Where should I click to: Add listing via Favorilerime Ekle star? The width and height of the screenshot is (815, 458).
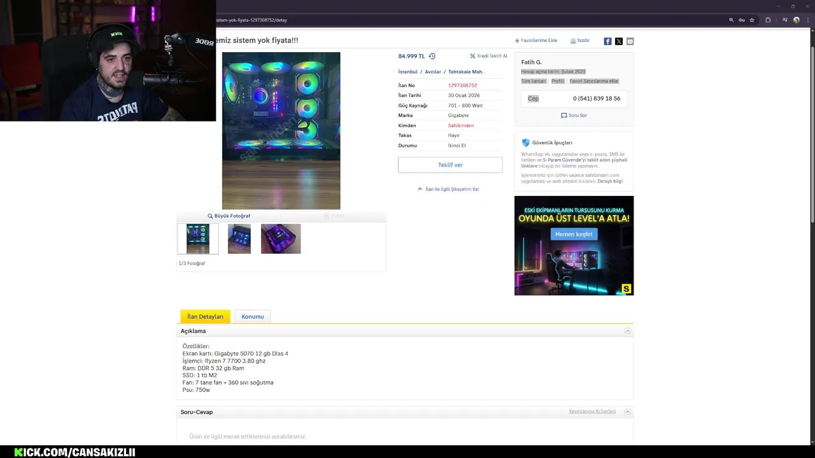[x=535, y=41]
